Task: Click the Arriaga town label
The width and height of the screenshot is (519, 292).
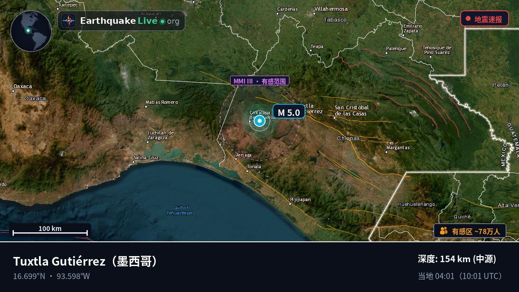Action: point(243,155)
